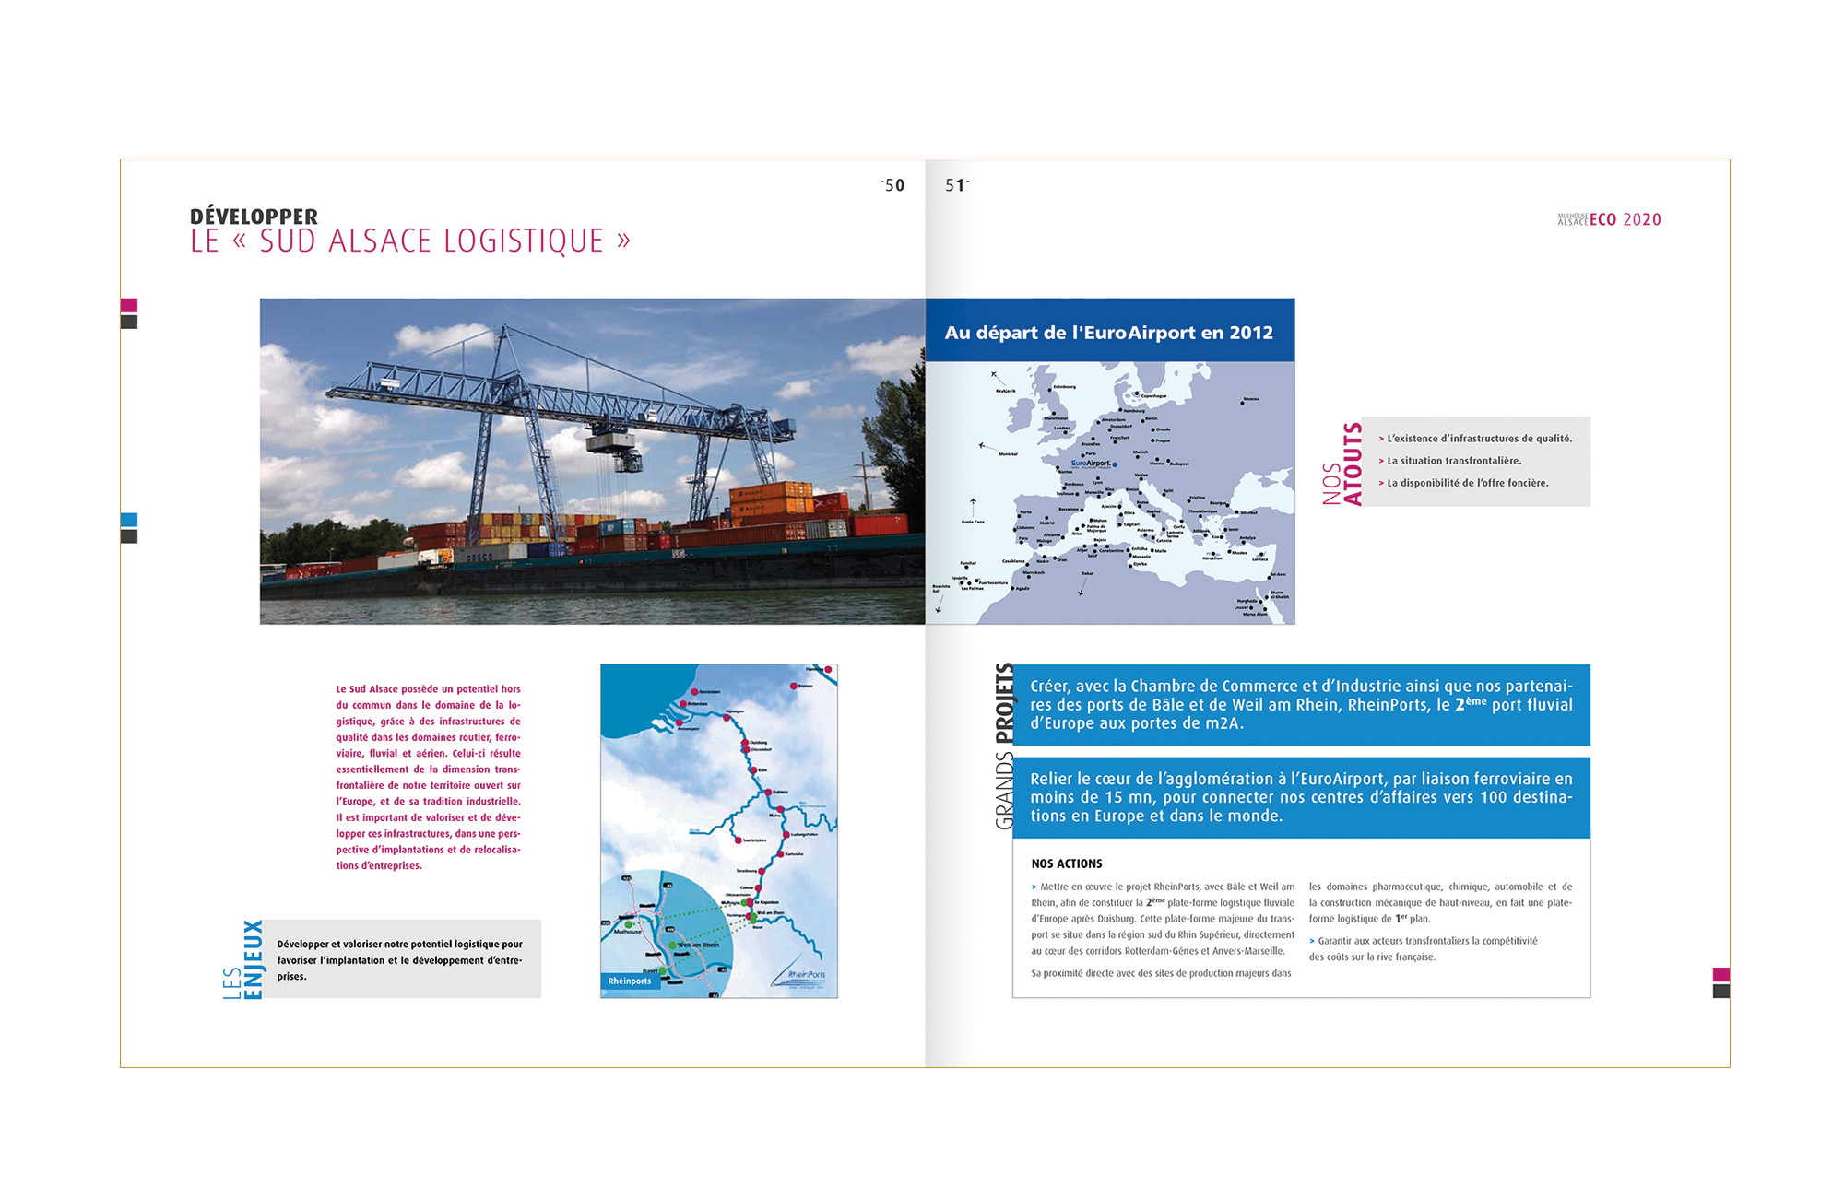Click the vertical NOS ATOUTS label
This screenshot has width=1844, height=1198.
pos(1342,464)
